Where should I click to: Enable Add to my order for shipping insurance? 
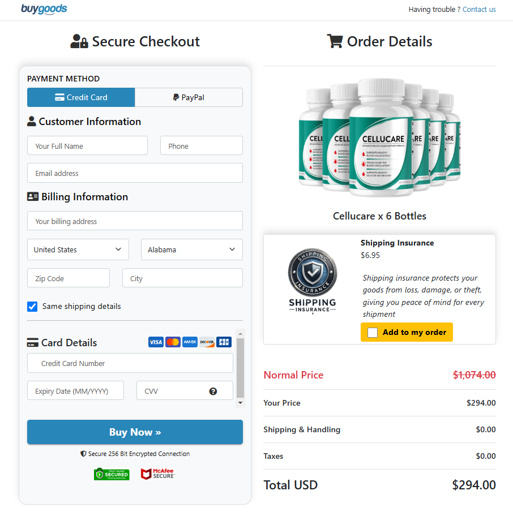pos(373,332)
